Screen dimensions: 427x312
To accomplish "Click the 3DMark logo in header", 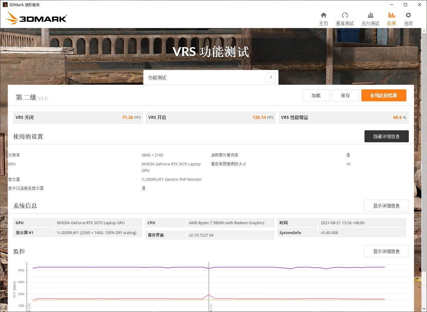I will pos(36,18).
